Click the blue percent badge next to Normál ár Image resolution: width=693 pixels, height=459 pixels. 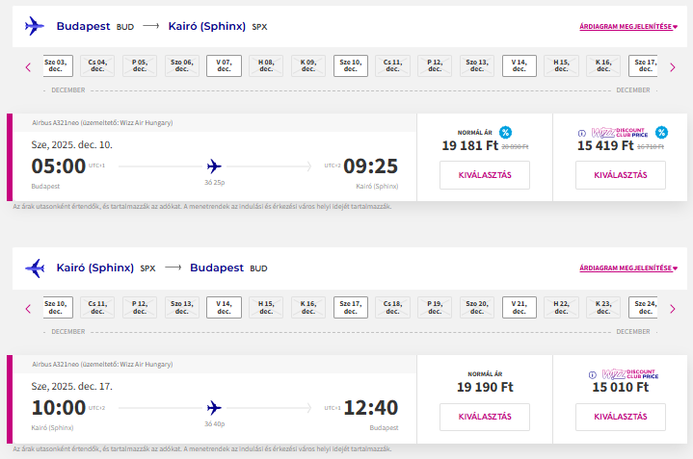(505, 132)
